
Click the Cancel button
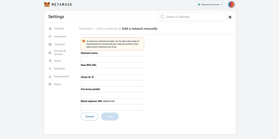click(x=90, y=117)
